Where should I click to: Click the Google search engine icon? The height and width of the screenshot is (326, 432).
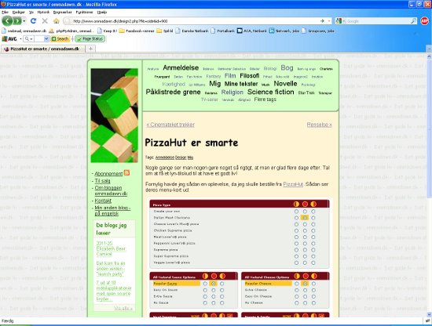[x=339, y=21]
